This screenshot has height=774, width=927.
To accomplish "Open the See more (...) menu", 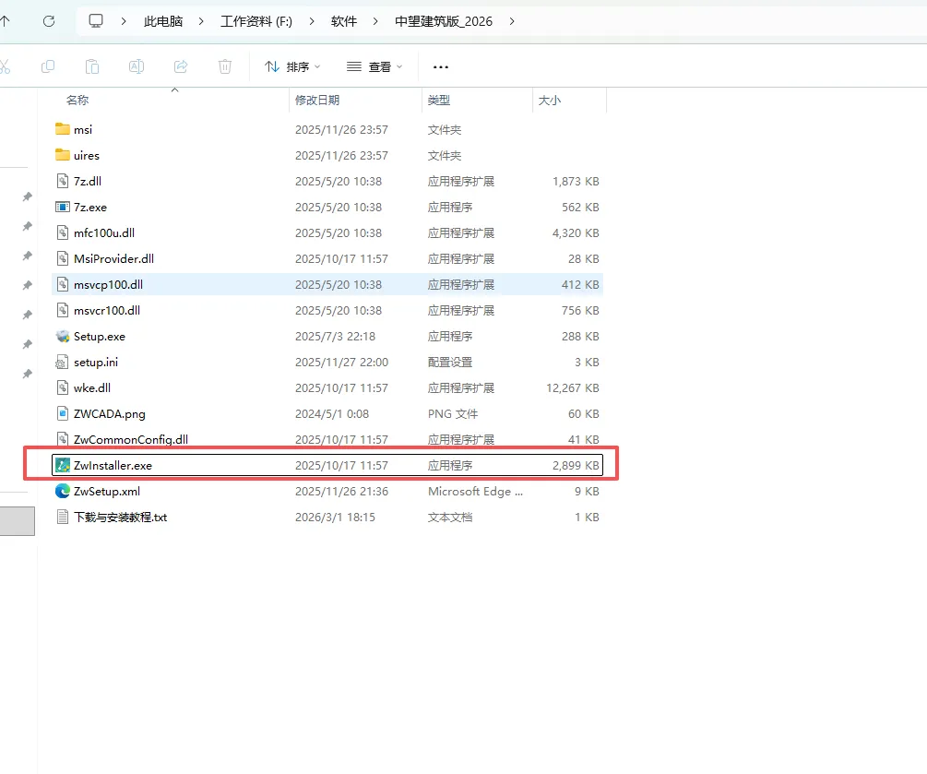I will pos(441,66).
